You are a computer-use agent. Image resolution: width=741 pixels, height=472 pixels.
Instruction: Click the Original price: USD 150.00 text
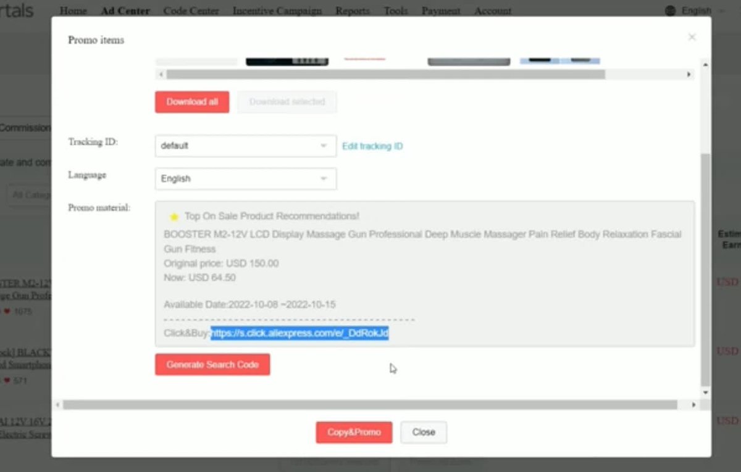[x=221, y=263]
